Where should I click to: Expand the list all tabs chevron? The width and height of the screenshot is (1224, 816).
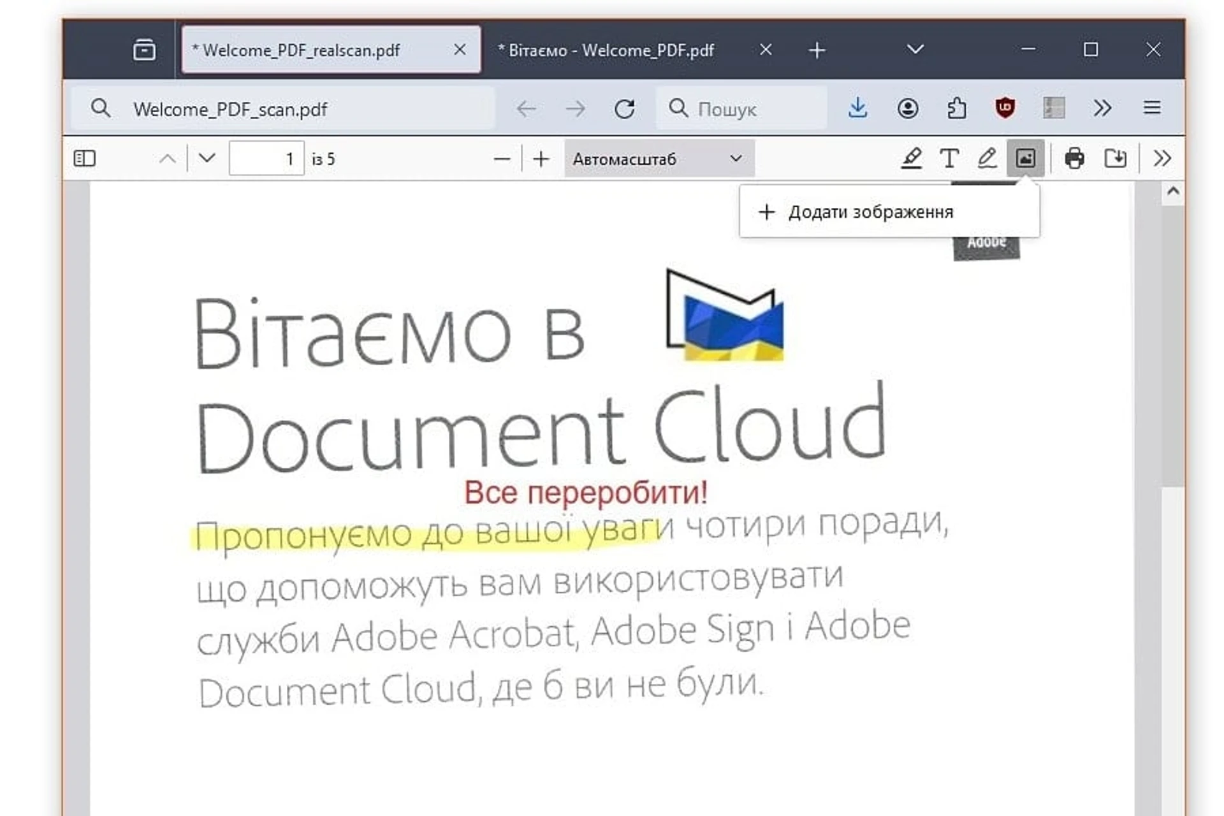pos(915,49)
